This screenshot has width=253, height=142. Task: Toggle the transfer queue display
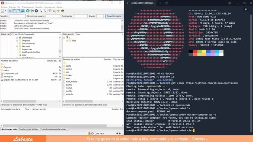pos(23,11)
